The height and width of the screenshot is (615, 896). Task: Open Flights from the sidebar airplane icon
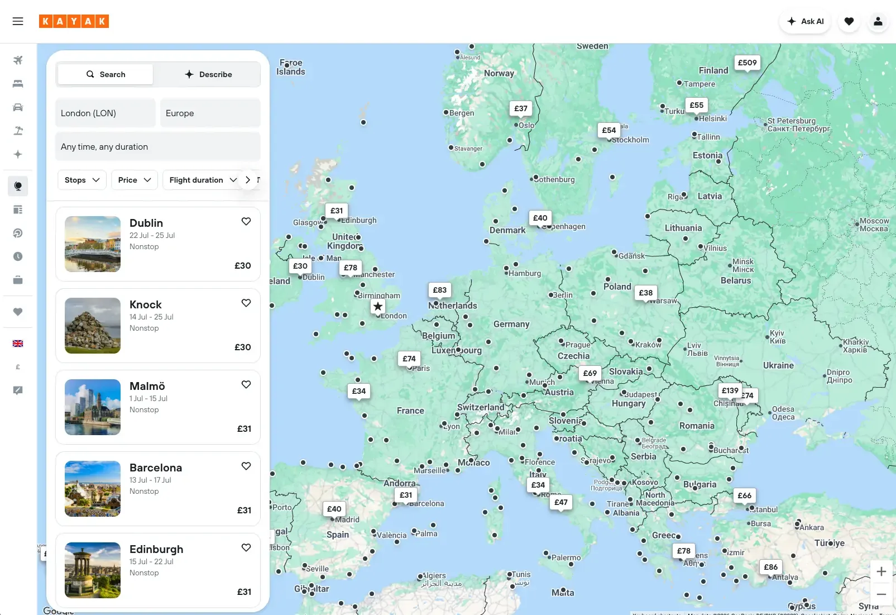tap(18, 60)
